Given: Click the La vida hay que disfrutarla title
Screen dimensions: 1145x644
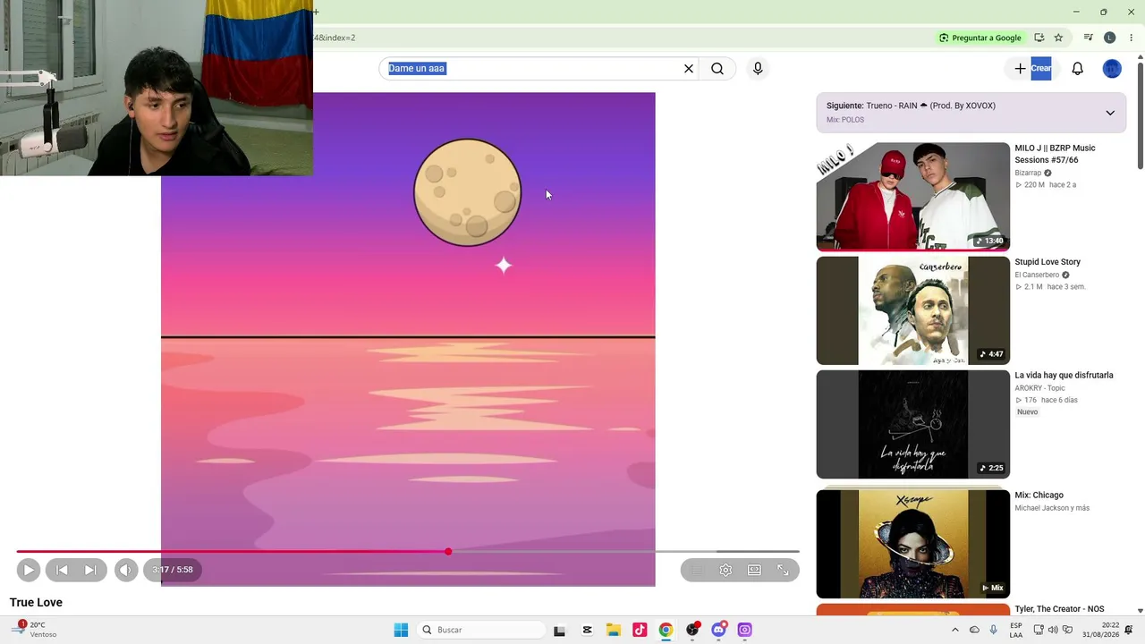Looking at the screenshot, I should (x=1064, y=376).
